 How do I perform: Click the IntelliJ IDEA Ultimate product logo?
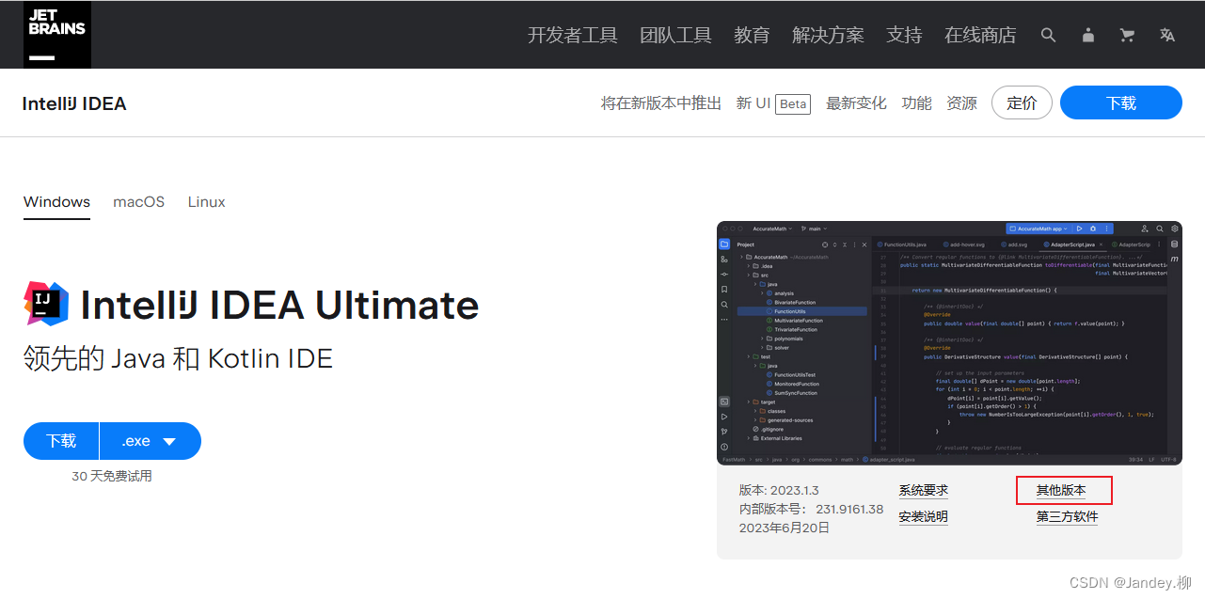[46, 303]
